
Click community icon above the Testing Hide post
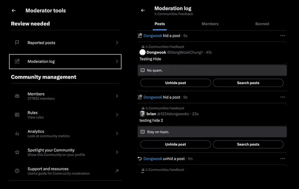[143, 46]
